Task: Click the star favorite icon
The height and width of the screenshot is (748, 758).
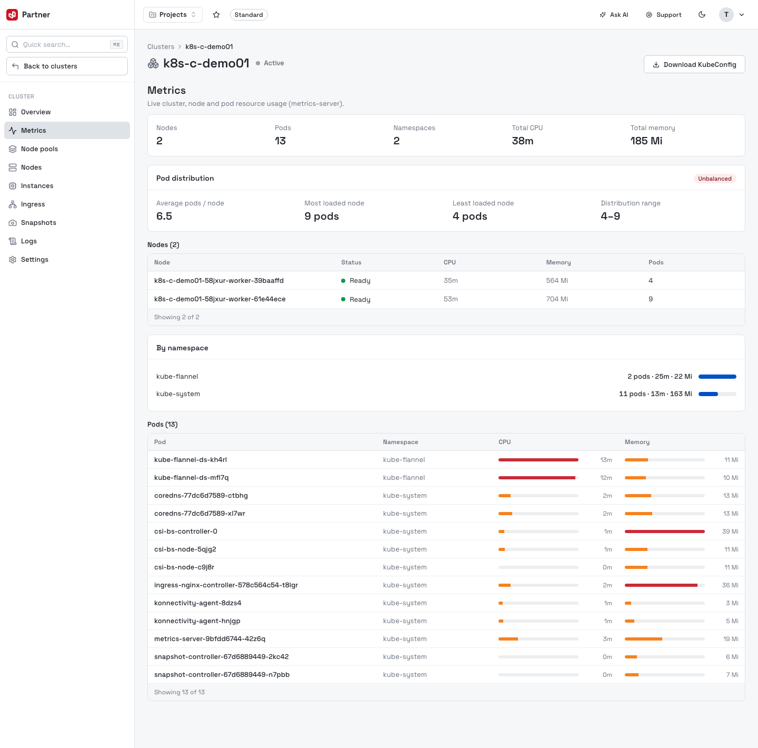Action: click(216, 15)
